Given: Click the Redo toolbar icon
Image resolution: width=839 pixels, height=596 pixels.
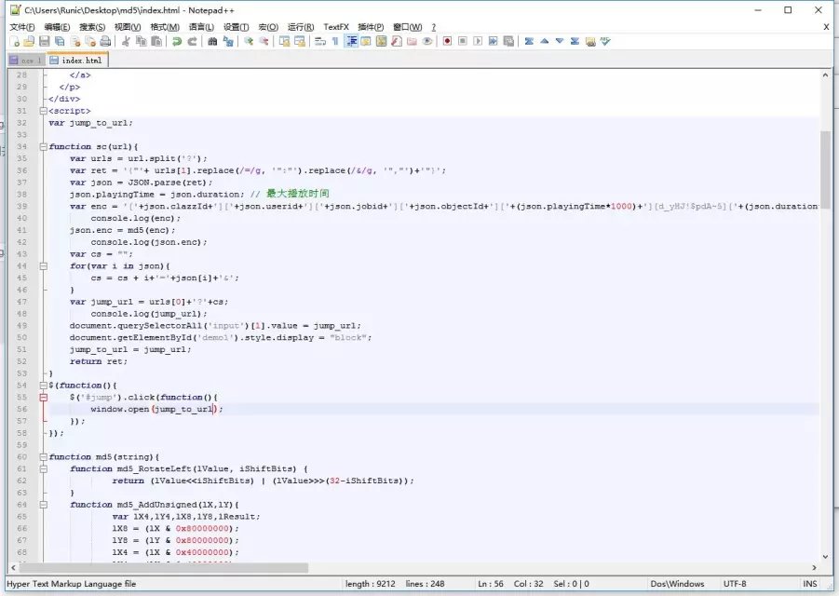Looking at the screenshot, I should tap(192, 41).
